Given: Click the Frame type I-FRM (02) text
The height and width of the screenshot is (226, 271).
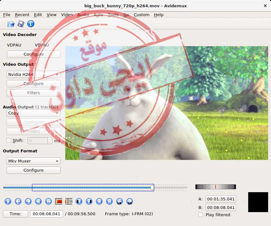Looking at the screenshot, I should [129, 214].
